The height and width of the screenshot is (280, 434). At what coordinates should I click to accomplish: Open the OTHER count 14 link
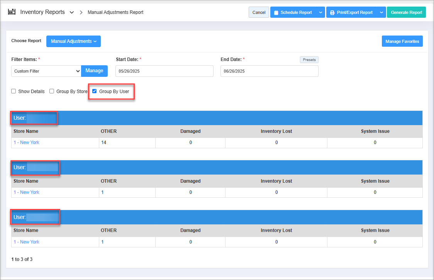click(x=103, y=143)
